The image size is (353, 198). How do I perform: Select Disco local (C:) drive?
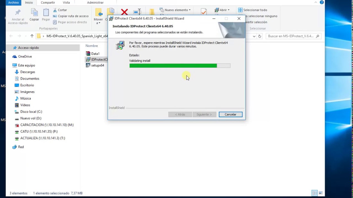click(x=31, y=111)
